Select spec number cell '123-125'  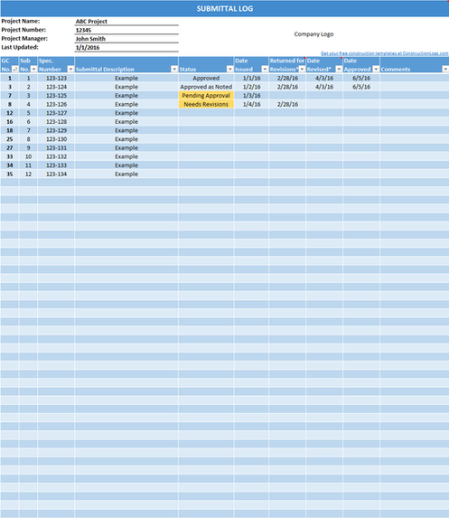click(x=56, y=96)
